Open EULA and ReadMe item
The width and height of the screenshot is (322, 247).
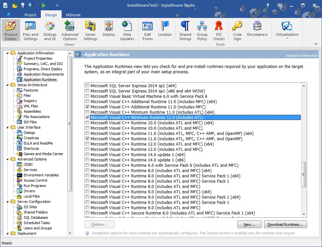(38, 143)
